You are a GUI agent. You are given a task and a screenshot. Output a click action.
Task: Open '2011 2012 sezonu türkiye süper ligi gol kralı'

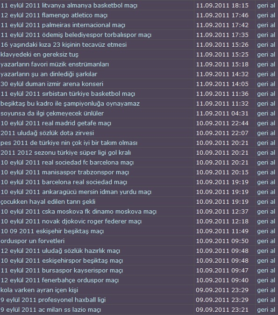coord(66,153)
